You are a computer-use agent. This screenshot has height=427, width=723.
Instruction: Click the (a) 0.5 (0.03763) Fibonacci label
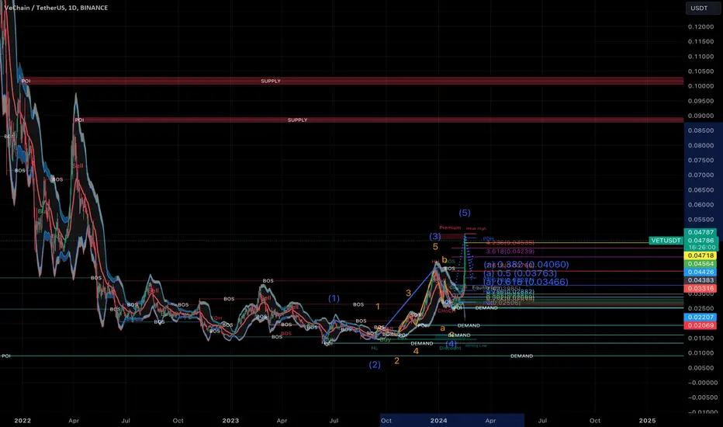(520, 273)
